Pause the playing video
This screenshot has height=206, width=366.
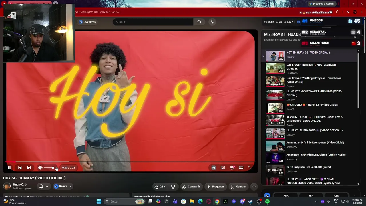pos(9,168)
